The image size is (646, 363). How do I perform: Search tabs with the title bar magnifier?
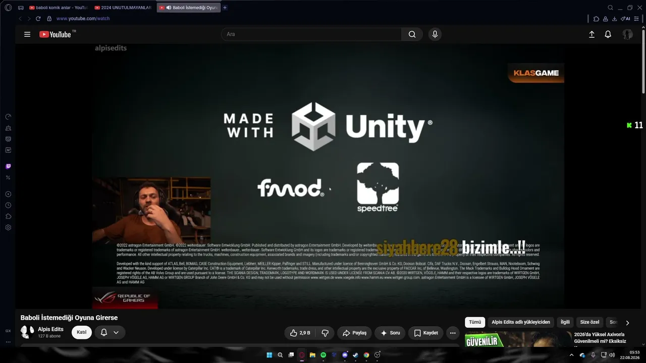click(610, 8)
